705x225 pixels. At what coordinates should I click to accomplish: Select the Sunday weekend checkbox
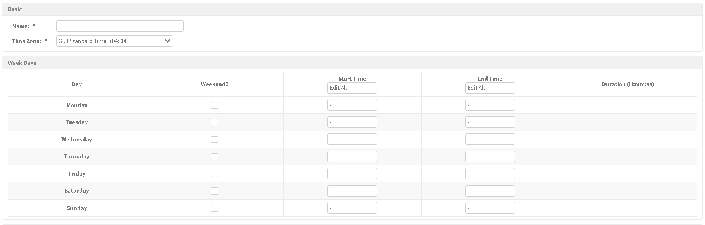point(215,208)
